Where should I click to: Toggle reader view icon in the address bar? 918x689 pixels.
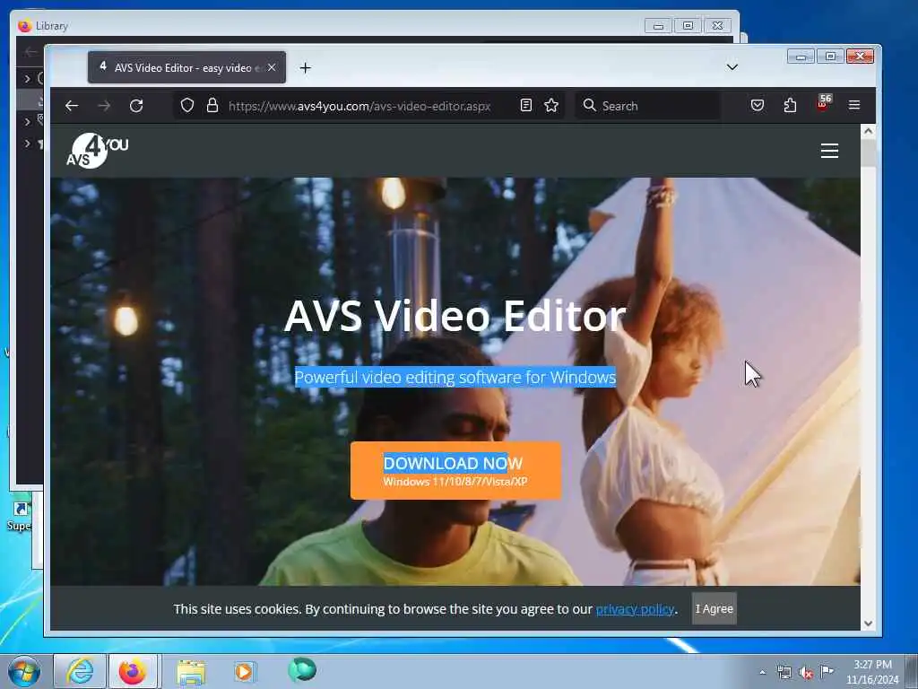click(525, 106)
